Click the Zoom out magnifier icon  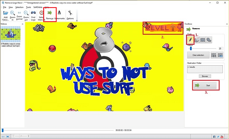pos(26,13)
